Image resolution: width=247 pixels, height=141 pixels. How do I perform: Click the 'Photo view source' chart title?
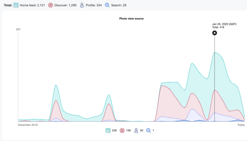pyautogui.click(x=131, y=18)
